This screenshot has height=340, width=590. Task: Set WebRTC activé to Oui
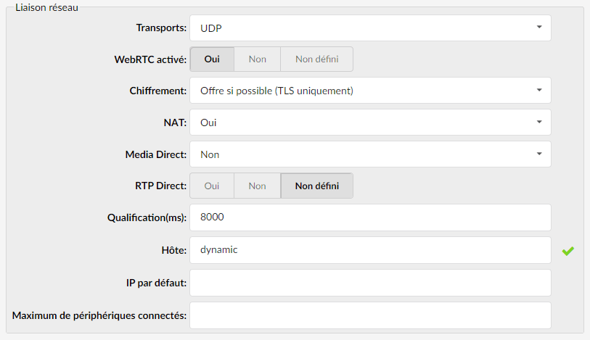pyautogui.click(x=212, y=59)
